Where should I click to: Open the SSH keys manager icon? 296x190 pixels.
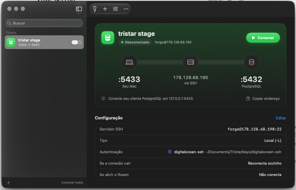[95, 9]
